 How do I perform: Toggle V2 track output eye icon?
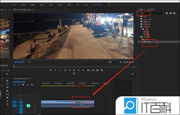coord(28,99)
